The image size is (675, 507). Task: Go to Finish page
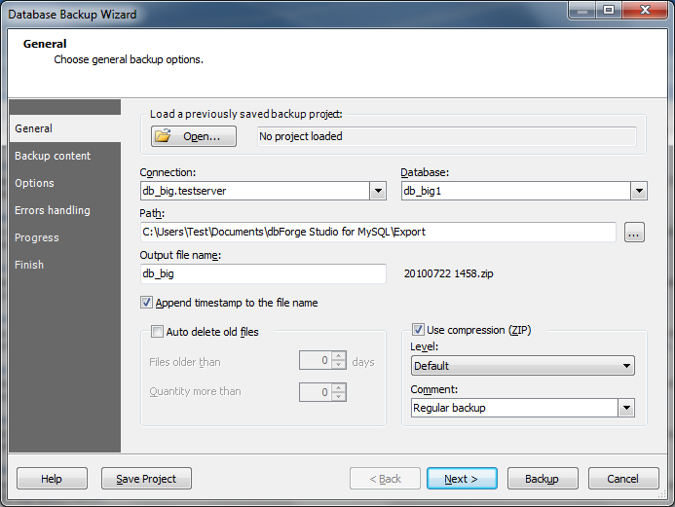tap(65, 265)
